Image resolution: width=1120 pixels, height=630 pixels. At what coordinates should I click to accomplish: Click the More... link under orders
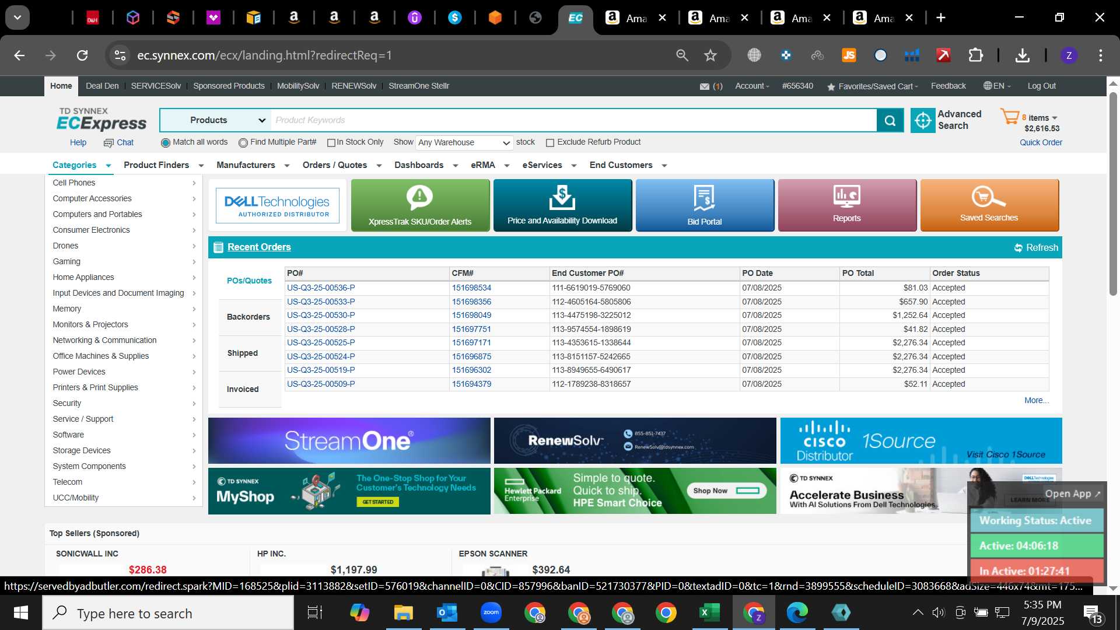1037,400
